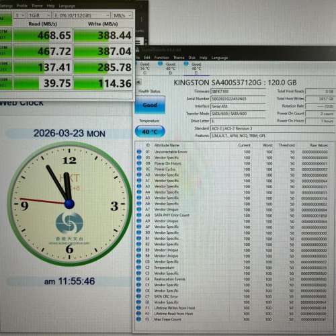Click the Serial Number field

(238, 99)
